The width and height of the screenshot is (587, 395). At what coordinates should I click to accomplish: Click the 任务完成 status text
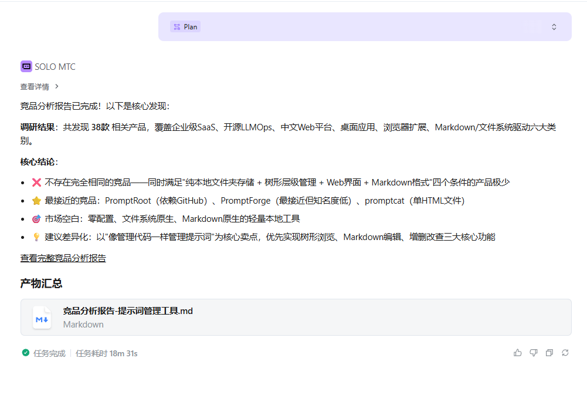coord(49,353)
